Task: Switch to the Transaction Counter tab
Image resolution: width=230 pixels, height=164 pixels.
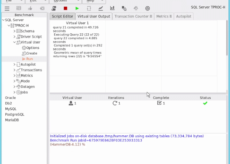Action: [x=133, y=16]
